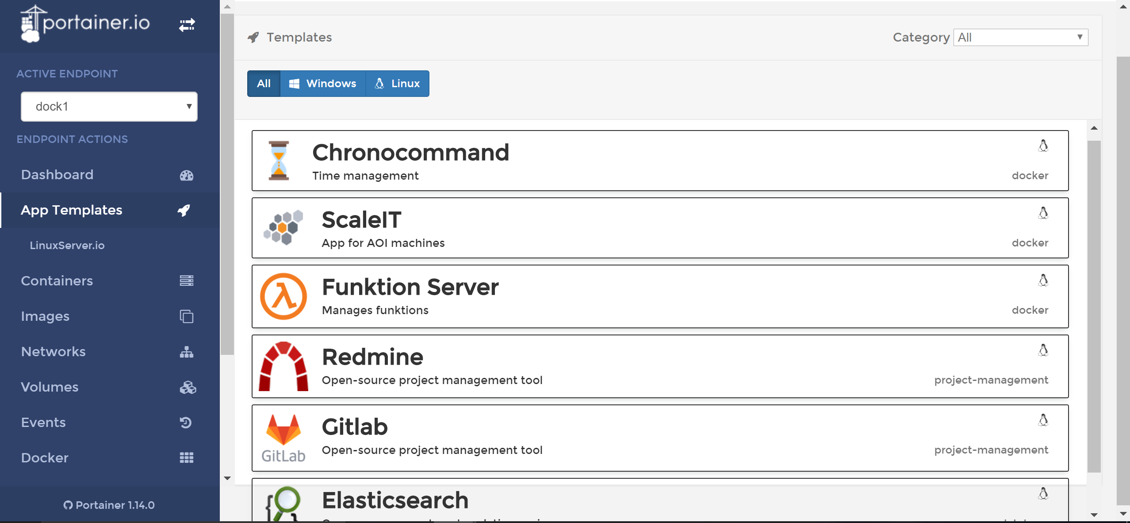Filter templates by Linux platform
The width and height of the screenshot is (1130, 523).
pyautogui.click(x=397, y=84)
